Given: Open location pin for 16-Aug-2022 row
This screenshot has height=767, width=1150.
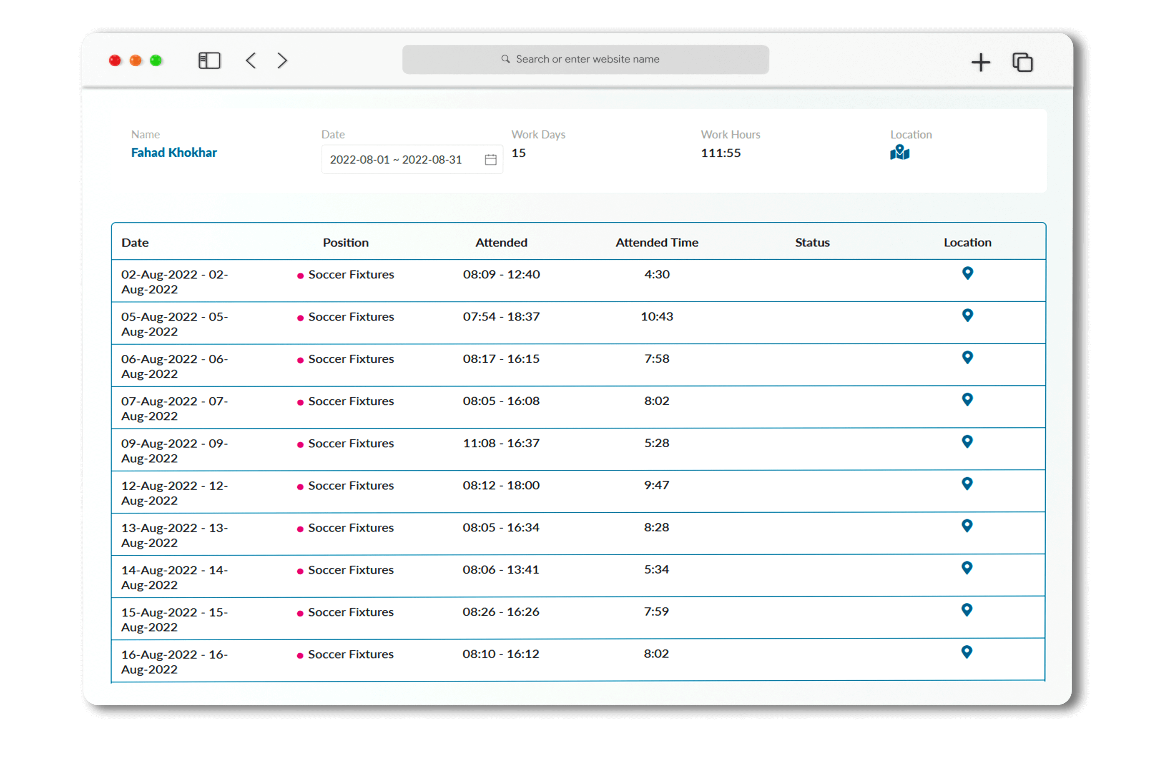Looking at the screenshot, I should point(966,652).
